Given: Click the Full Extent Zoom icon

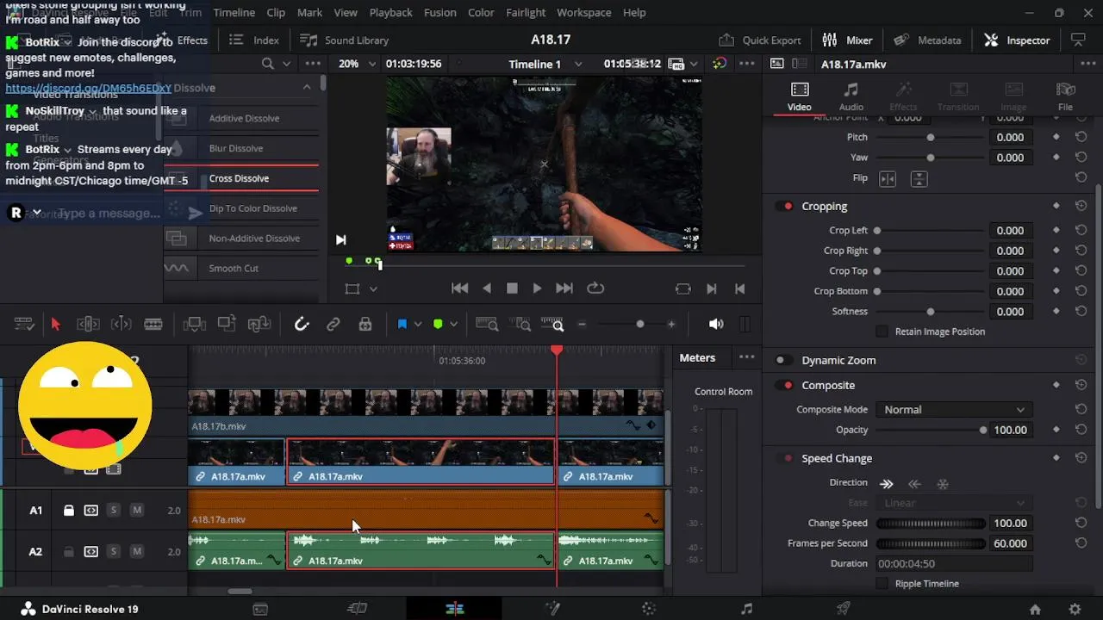Looking at the screenshot, I should pyautogui.click(x=487, y=325).
